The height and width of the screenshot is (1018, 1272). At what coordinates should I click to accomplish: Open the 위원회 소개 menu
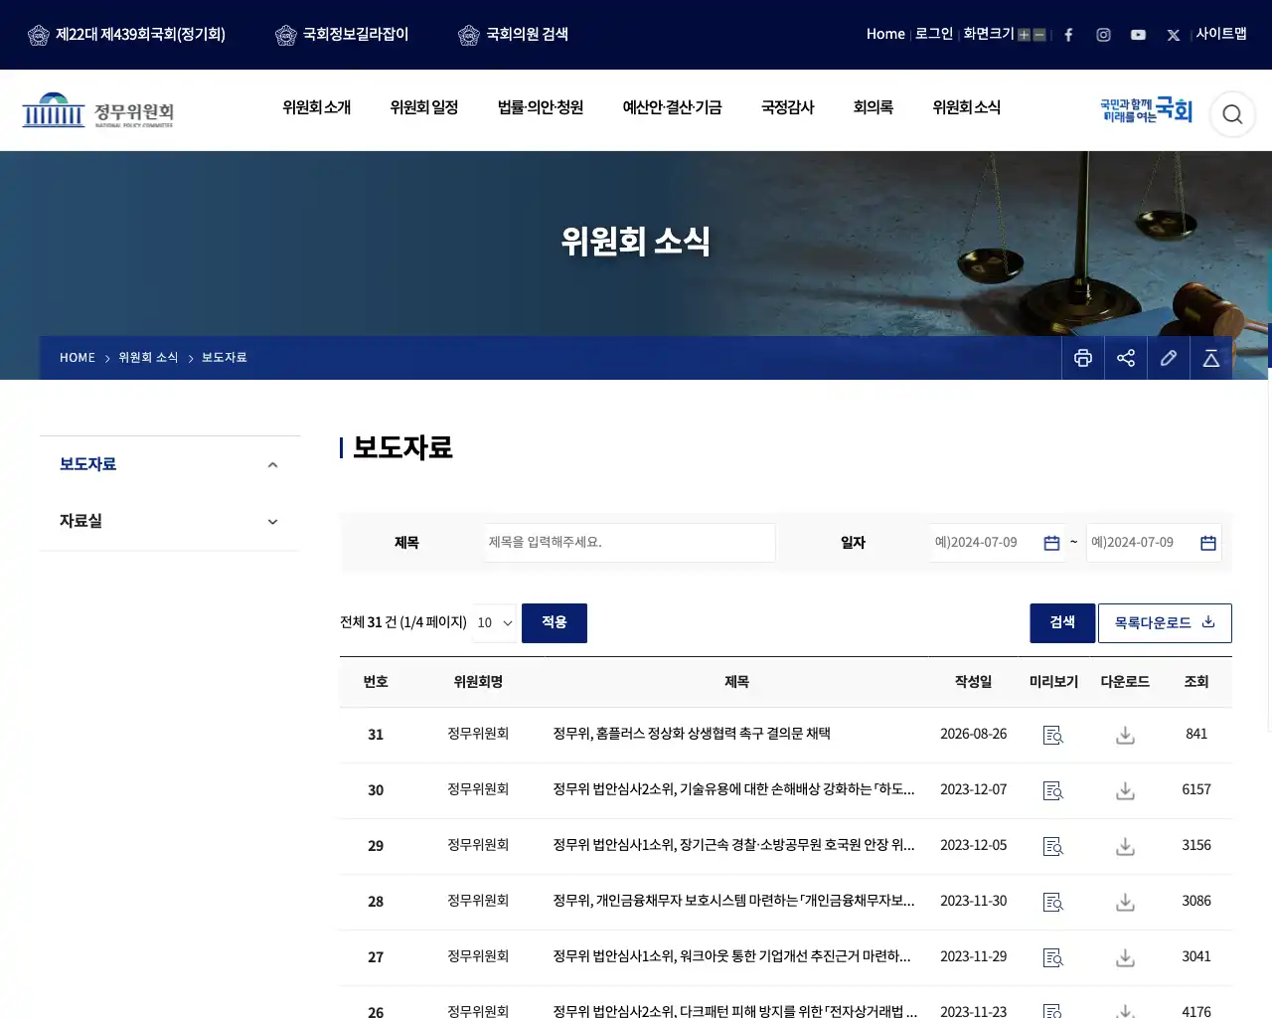316,107
